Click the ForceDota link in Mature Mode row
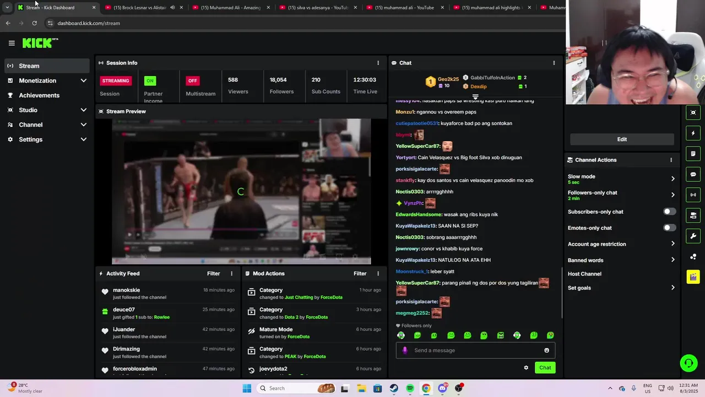The height and width of the screenshot is (397, 705). tap(299, 337)
